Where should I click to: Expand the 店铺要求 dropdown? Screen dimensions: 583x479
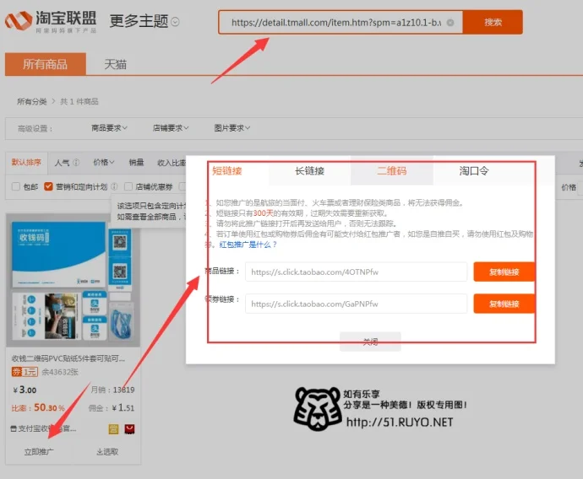(x=171, y=128)
